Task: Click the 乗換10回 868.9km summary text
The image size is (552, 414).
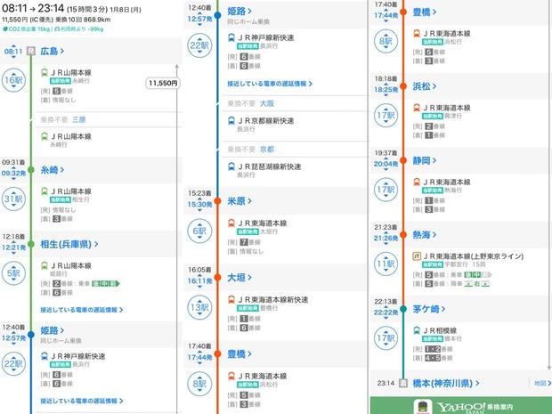Action: (x=83, y=20)
